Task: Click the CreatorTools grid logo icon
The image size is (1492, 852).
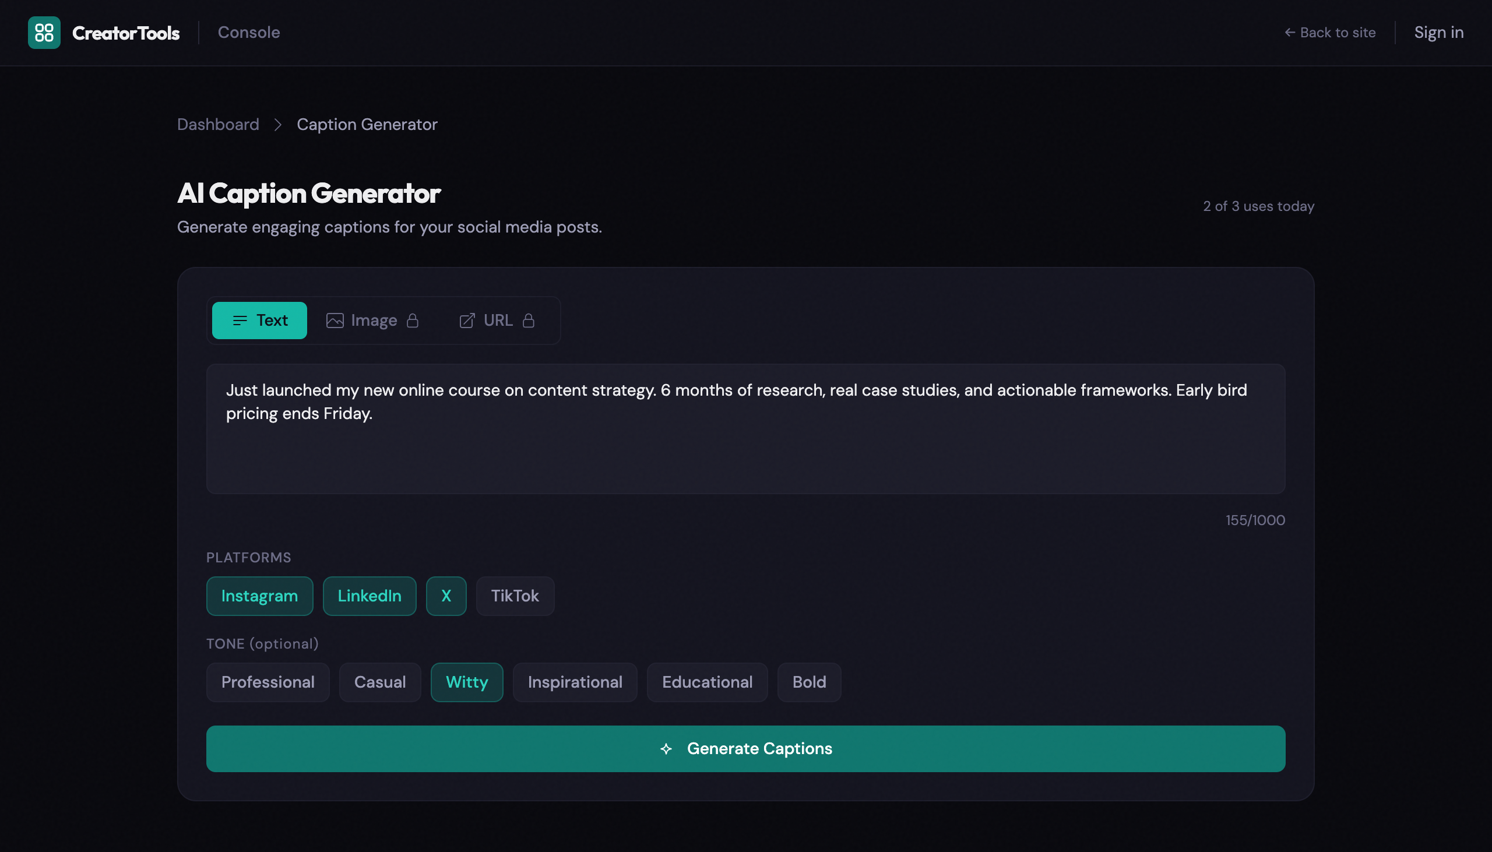Action: tap(44, 32)
